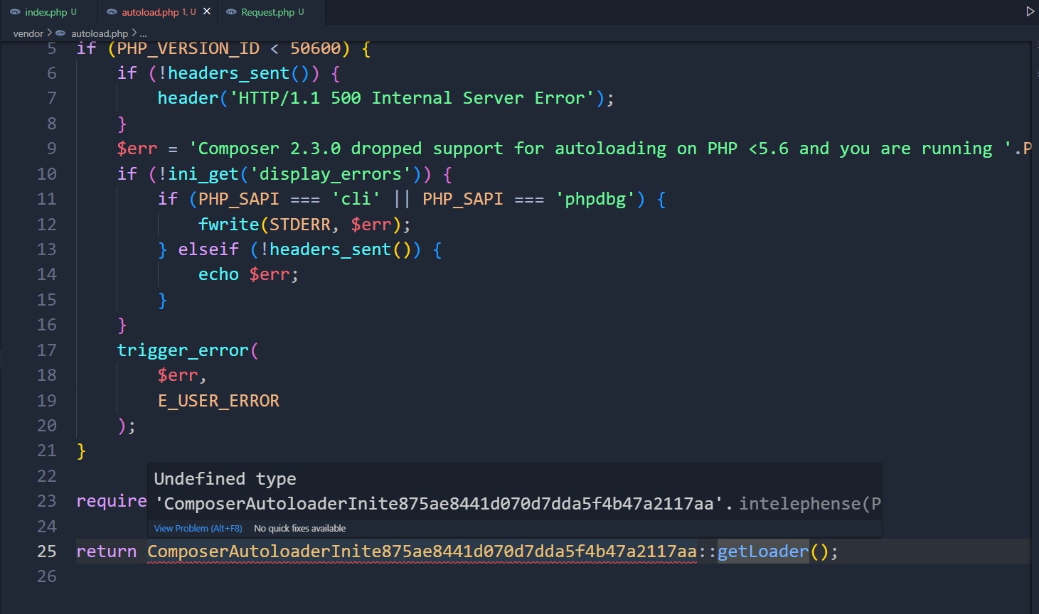Screen dimensions: 1039x614
Task: Click the underlined ComposerAutoloaderInit class on line 25
Action: 422,551
